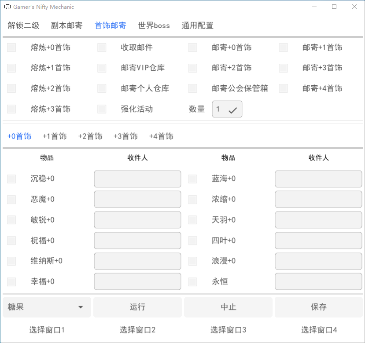Stop execution with the 中止 button
The width and height of the screenshot is (365, 343).
228,307
